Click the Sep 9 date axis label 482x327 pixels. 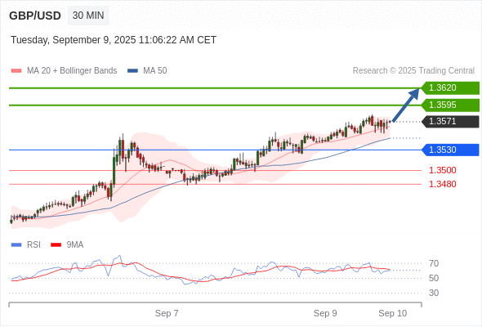(x=325, y=313)
